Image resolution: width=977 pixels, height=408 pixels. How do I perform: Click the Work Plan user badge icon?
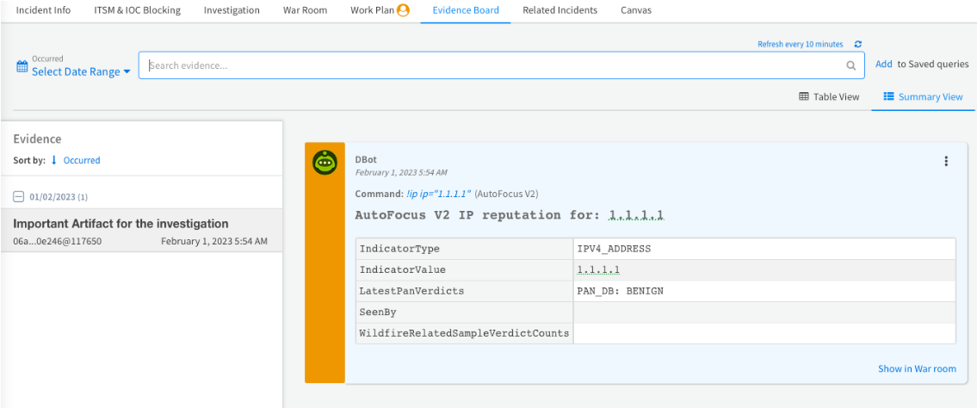point(403,10)
